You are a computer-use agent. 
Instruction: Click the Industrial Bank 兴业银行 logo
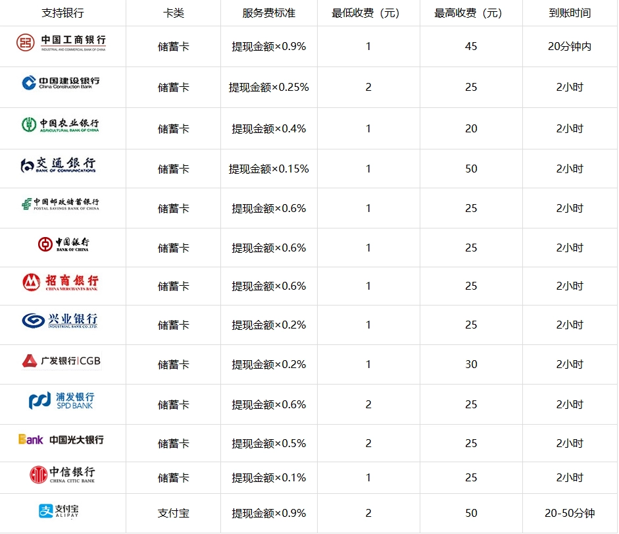[60, 321]
